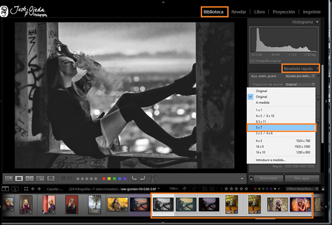Open raw-gorskin-09-Edit-3.tif source dropdown

(x=158, y=188)
